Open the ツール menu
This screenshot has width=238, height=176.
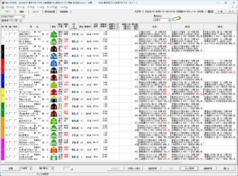40,7
